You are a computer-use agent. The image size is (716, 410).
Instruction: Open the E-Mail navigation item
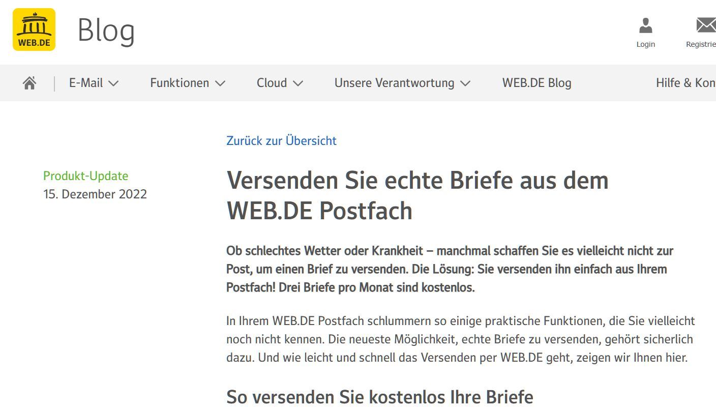click(86, 83)
